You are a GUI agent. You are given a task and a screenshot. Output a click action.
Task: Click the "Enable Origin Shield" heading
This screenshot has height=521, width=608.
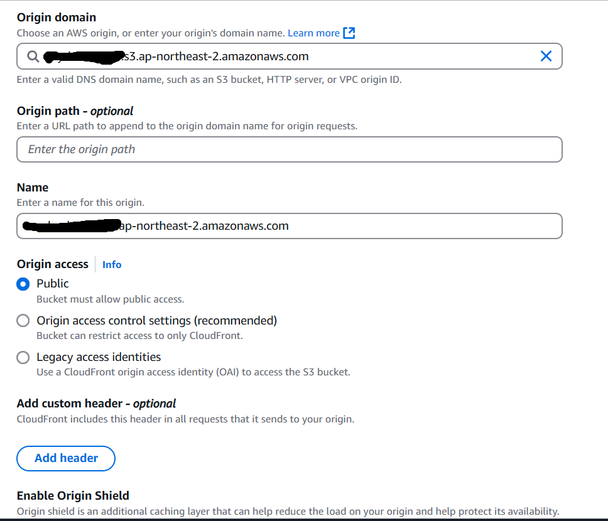click(x=73, y=495)
